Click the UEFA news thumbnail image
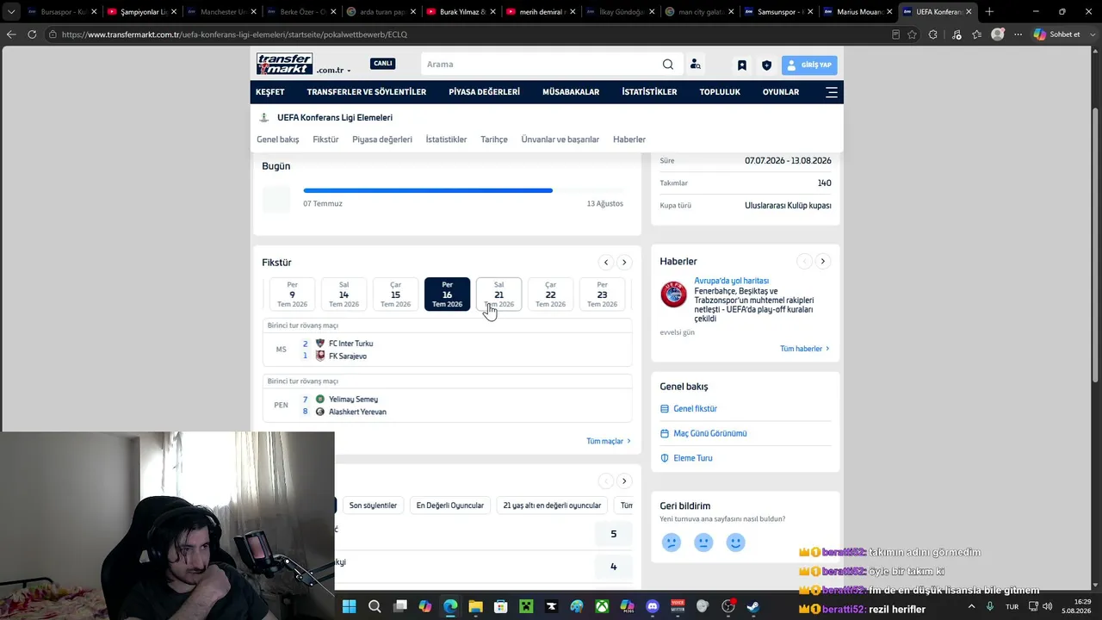 pyautogui.click(x=674, y=294)
